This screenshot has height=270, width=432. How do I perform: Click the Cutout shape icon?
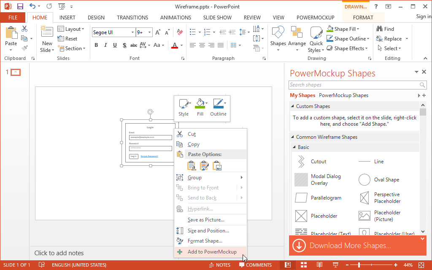click(x=301, y=162)
